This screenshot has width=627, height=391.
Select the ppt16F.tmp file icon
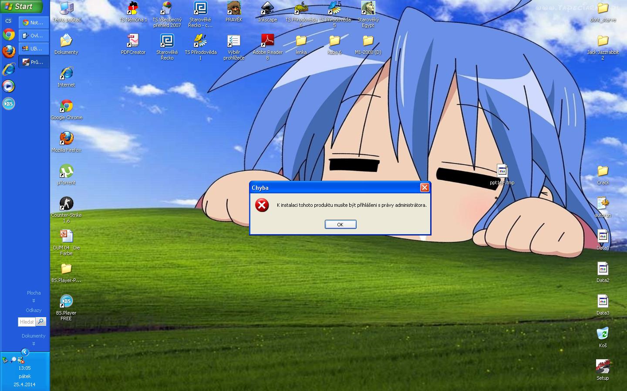pos(502,175)
